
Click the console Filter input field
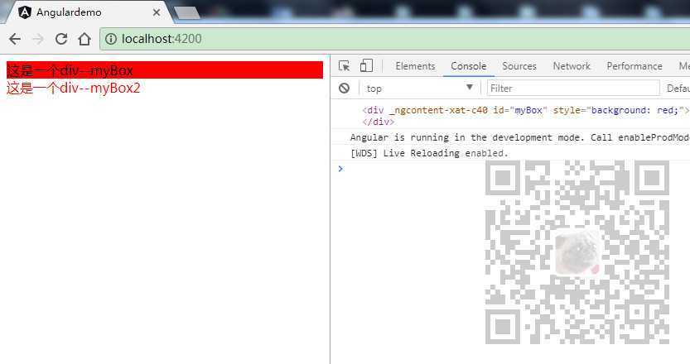pyautogui.click(x=573, y=89)
